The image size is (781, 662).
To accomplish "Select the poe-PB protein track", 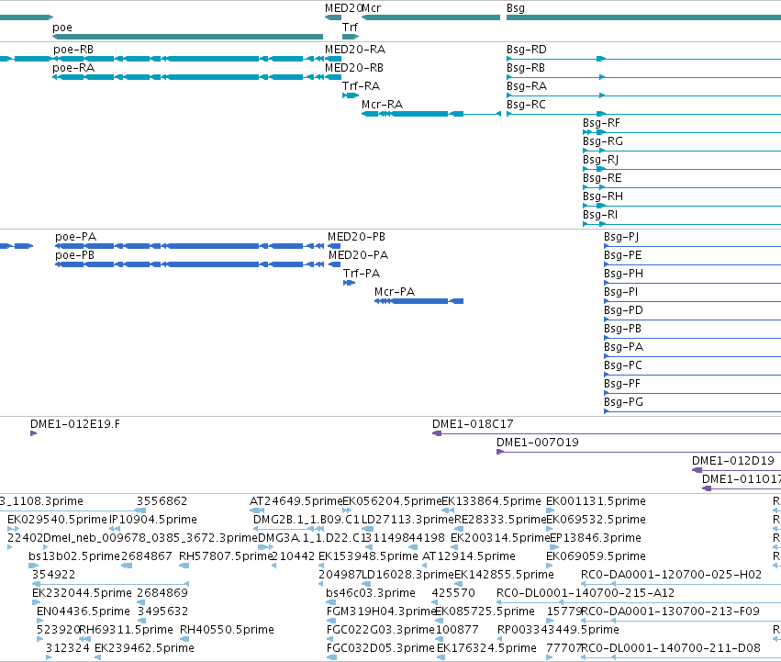I will 189,264.
